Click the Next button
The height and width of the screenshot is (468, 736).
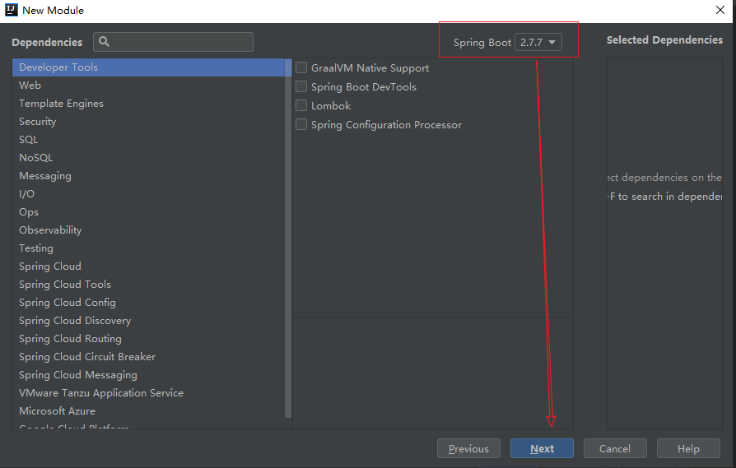tap(542, 448)
